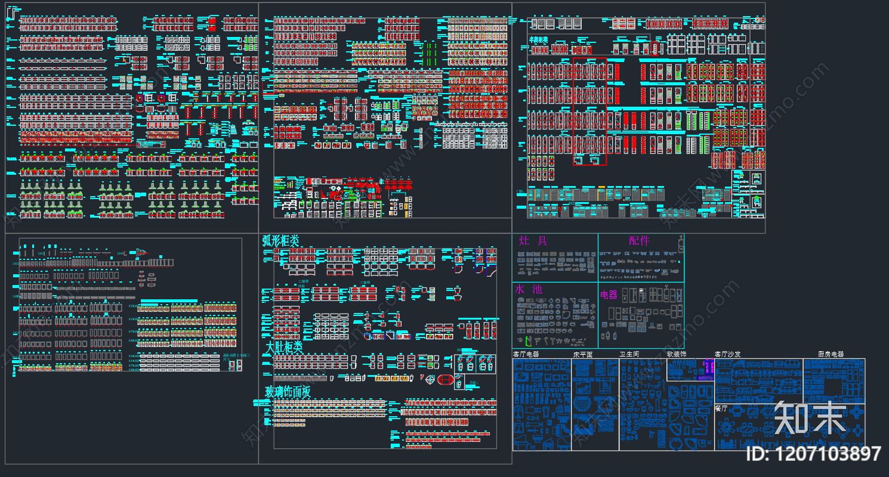Select the magenta 灶具 panel title
This screenshot has width=889, height=477.
(x=533, y=241)
